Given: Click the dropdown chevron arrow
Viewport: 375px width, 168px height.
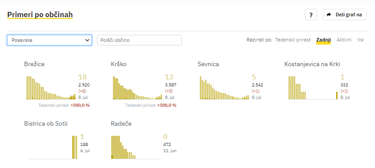Looking at the screenshot, I should coord(87,40).
